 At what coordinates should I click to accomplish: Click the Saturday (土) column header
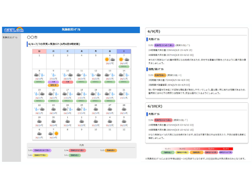click(124, 51)
